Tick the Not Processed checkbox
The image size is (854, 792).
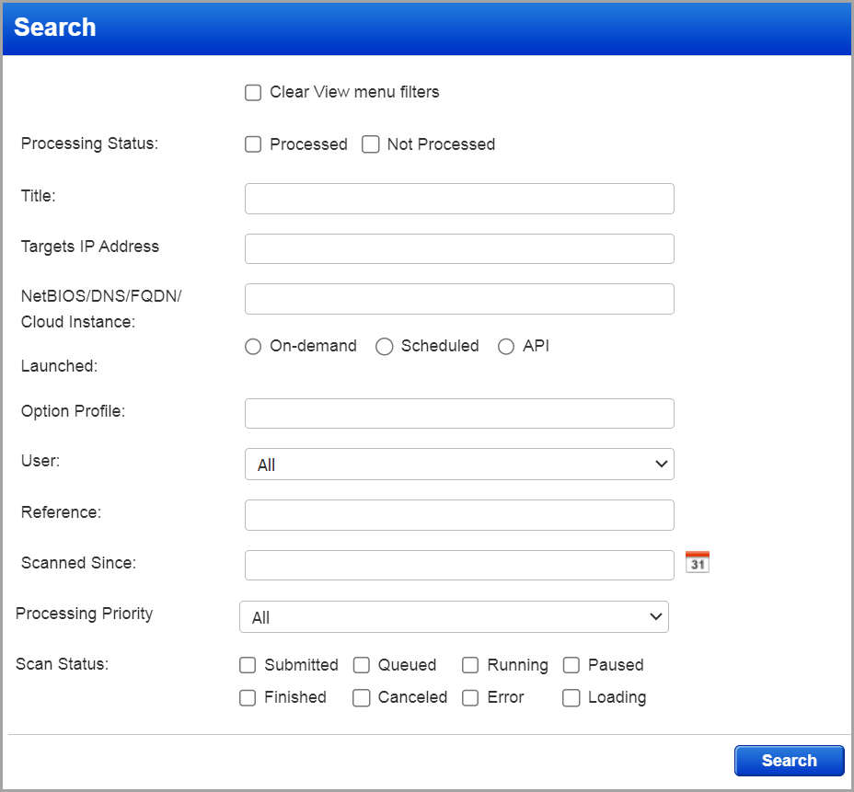click(x=371, y=144)
